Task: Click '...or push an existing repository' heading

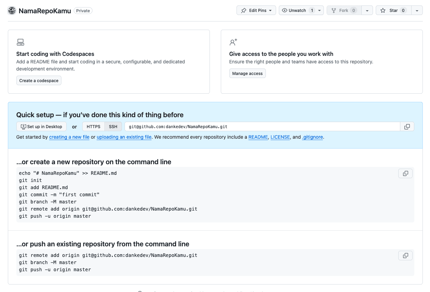Action: 103,244
